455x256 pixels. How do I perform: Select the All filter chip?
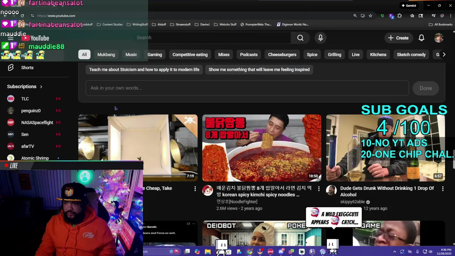click(x=84, y=54)
